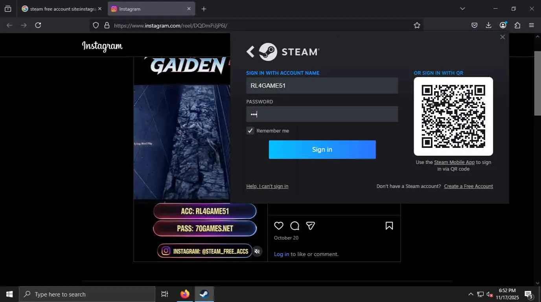The width and height of the screenshot is (541, 302).
Task: Like the reel with the heart icon
Action: click(x=279, y=226)
